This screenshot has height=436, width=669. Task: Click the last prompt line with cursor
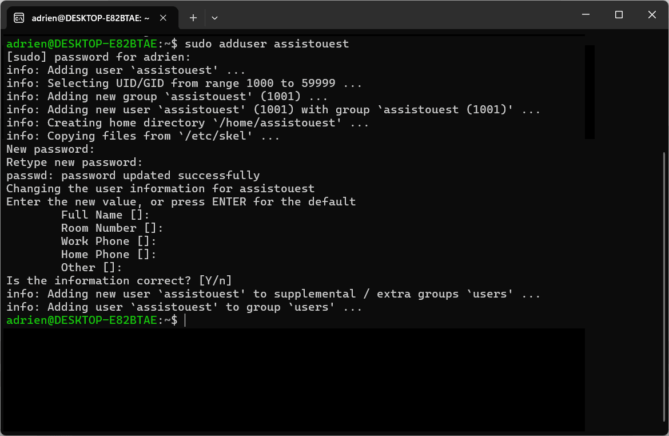[x=96, y=320]
